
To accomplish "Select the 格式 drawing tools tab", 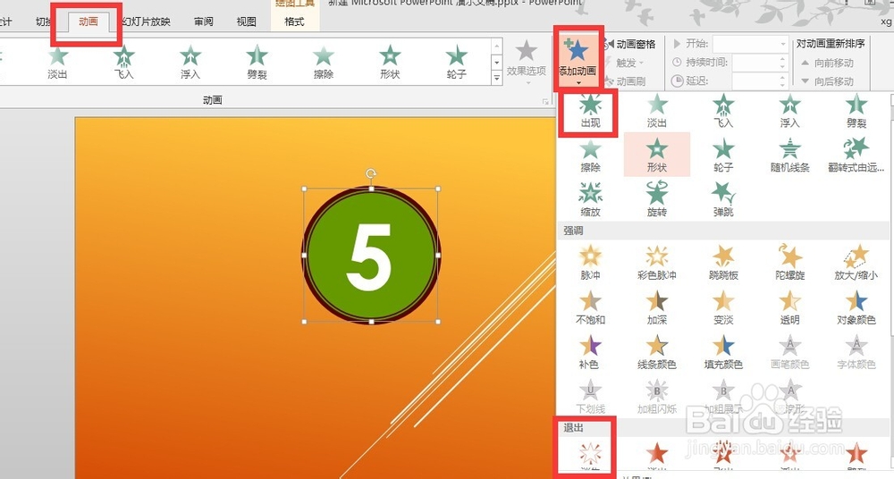I will 294,21.
